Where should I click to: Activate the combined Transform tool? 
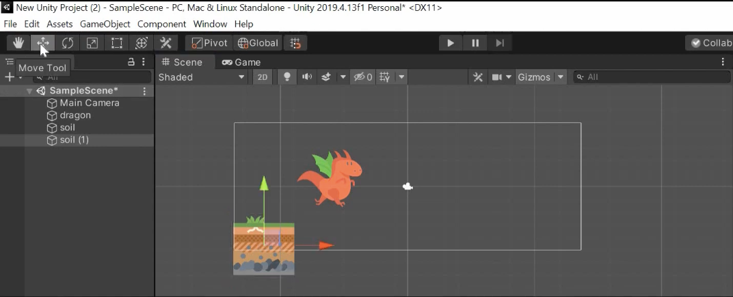point(142,43)
